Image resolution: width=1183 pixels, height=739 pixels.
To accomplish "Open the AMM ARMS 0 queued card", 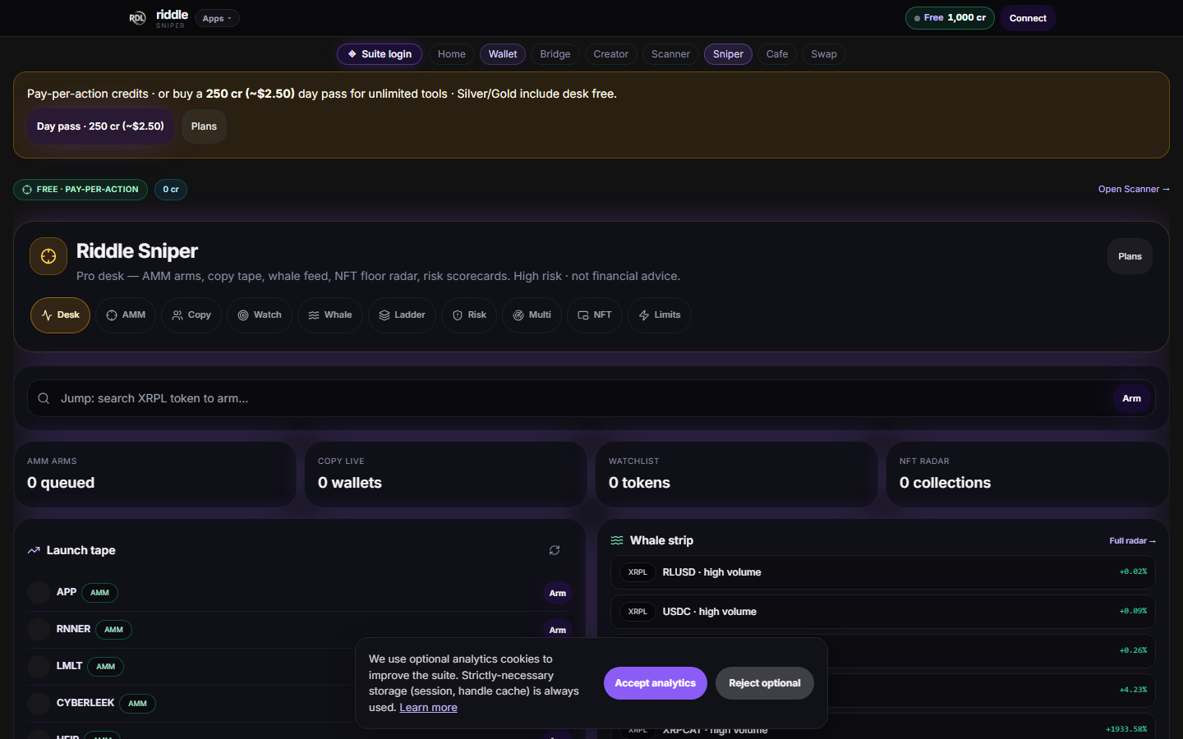I will point(154,475).
